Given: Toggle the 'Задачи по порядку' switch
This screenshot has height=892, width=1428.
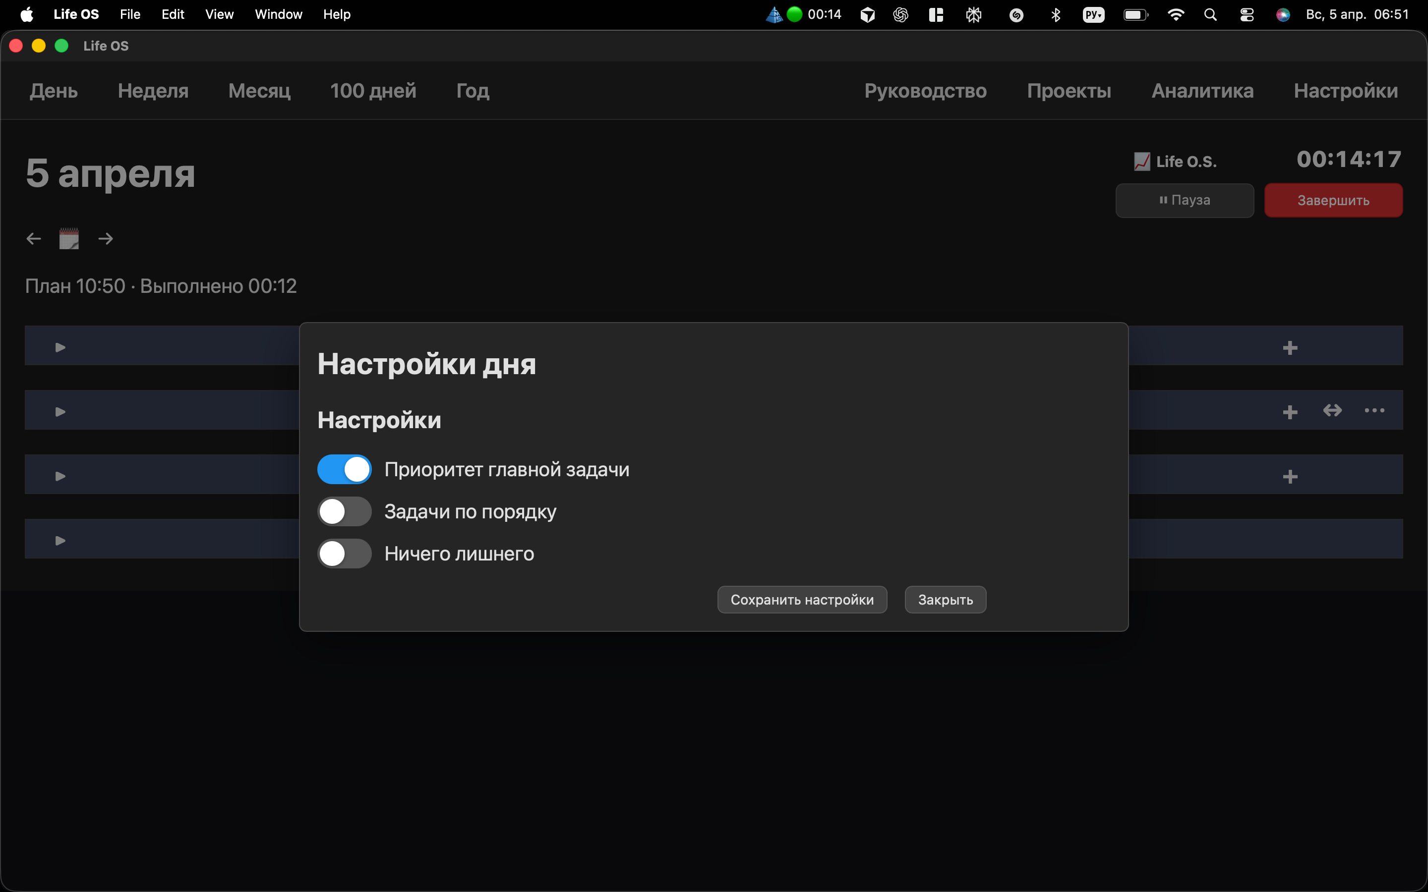Looking at the screenshot, I should (x=344, y=511).
